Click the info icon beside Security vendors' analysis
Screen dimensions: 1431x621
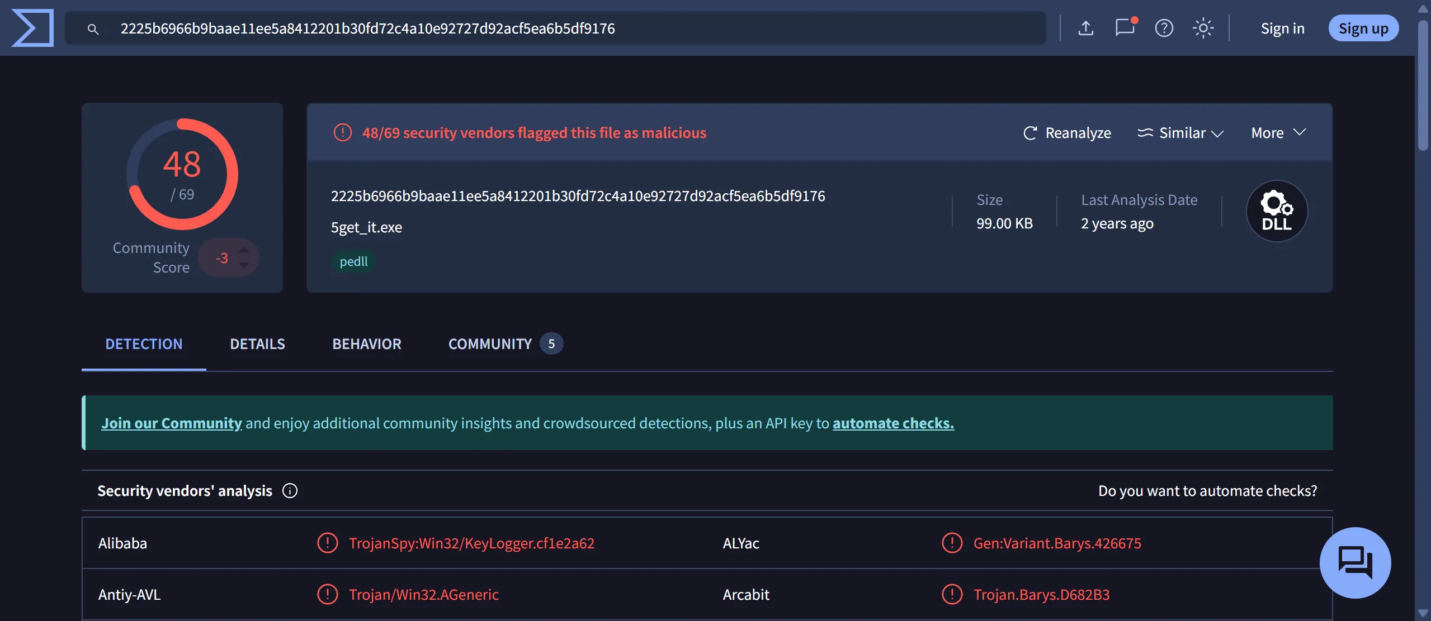pos(290,491)
